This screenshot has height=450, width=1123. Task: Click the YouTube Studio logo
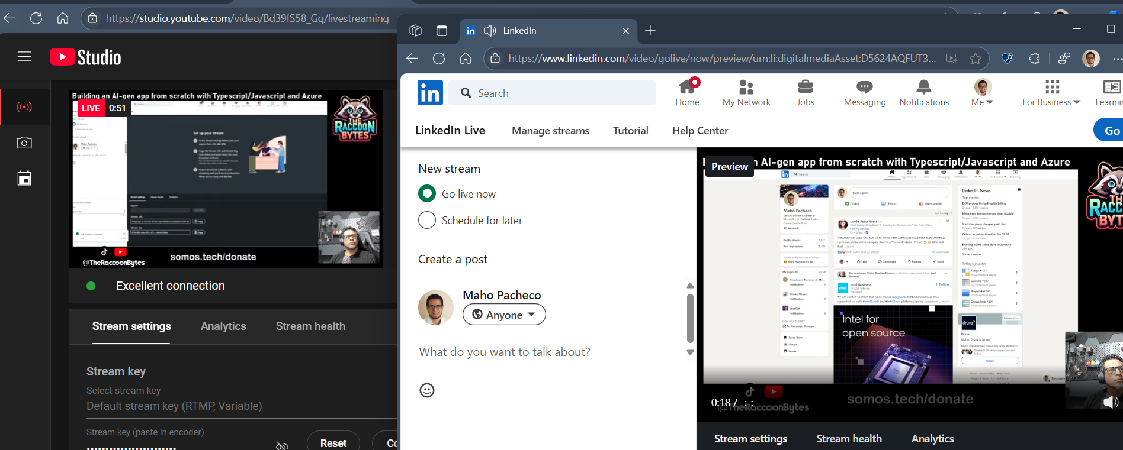tap(85, 57)
